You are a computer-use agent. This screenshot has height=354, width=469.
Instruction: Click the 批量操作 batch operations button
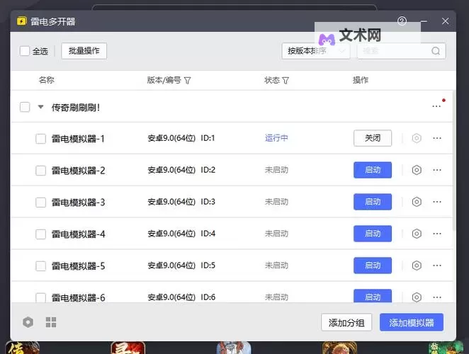(x=84, y=51)
